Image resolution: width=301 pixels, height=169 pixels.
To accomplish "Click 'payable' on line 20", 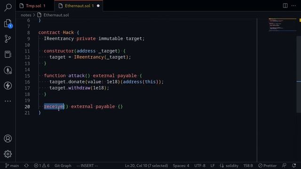I will [x=105, y=107].
